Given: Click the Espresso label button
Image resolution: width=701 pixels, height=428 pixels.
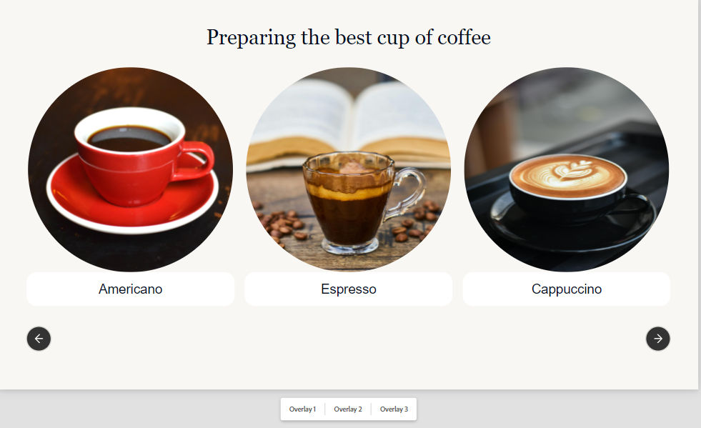Looking at the screenshot, I should pyautogui.click(x=349, y=289).
